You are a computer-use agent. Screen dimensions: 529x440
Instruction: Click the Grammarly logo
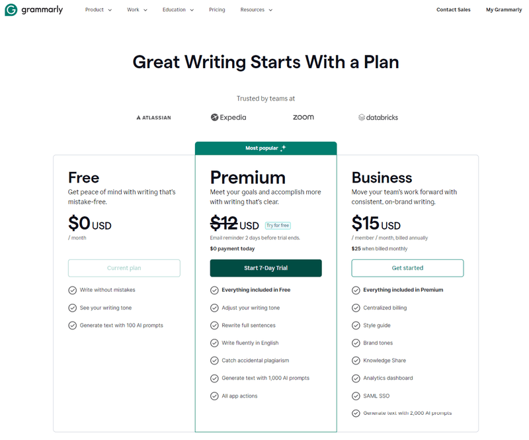click(x=34, y=10)
